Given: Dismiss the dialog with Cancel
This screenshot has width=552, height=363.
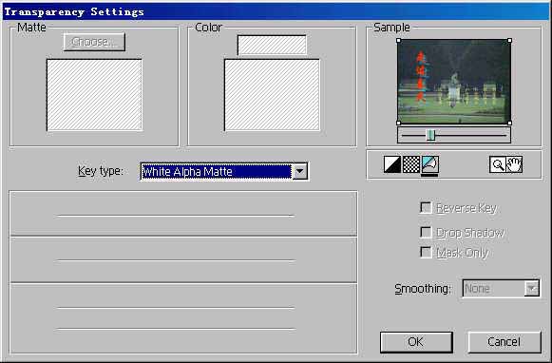Looking at the screenshot, I should pos(504,341).
